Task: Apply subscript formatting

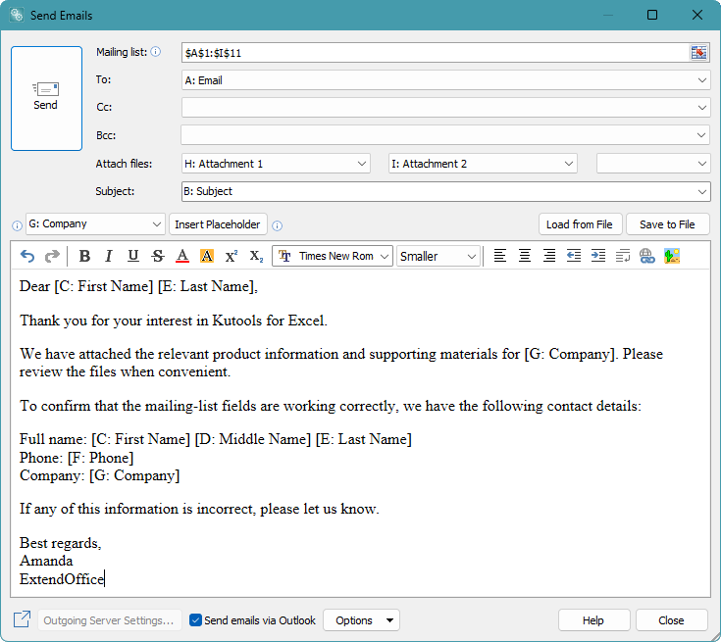Action: 256,256
